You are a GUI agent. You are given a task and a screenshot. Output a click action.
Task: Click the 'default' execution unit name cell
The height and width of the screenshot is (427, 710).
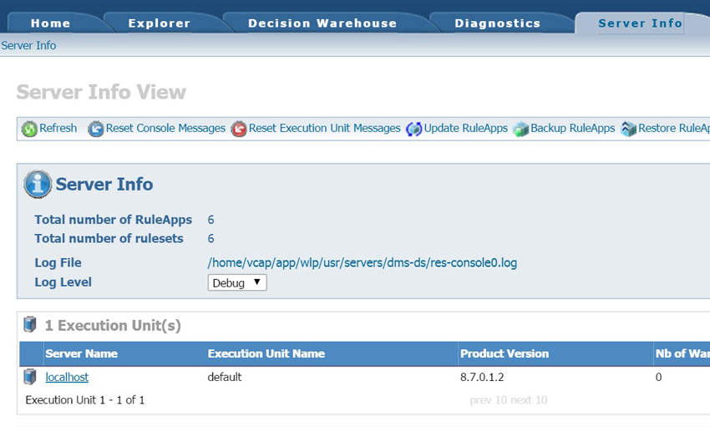pos(225,377)
